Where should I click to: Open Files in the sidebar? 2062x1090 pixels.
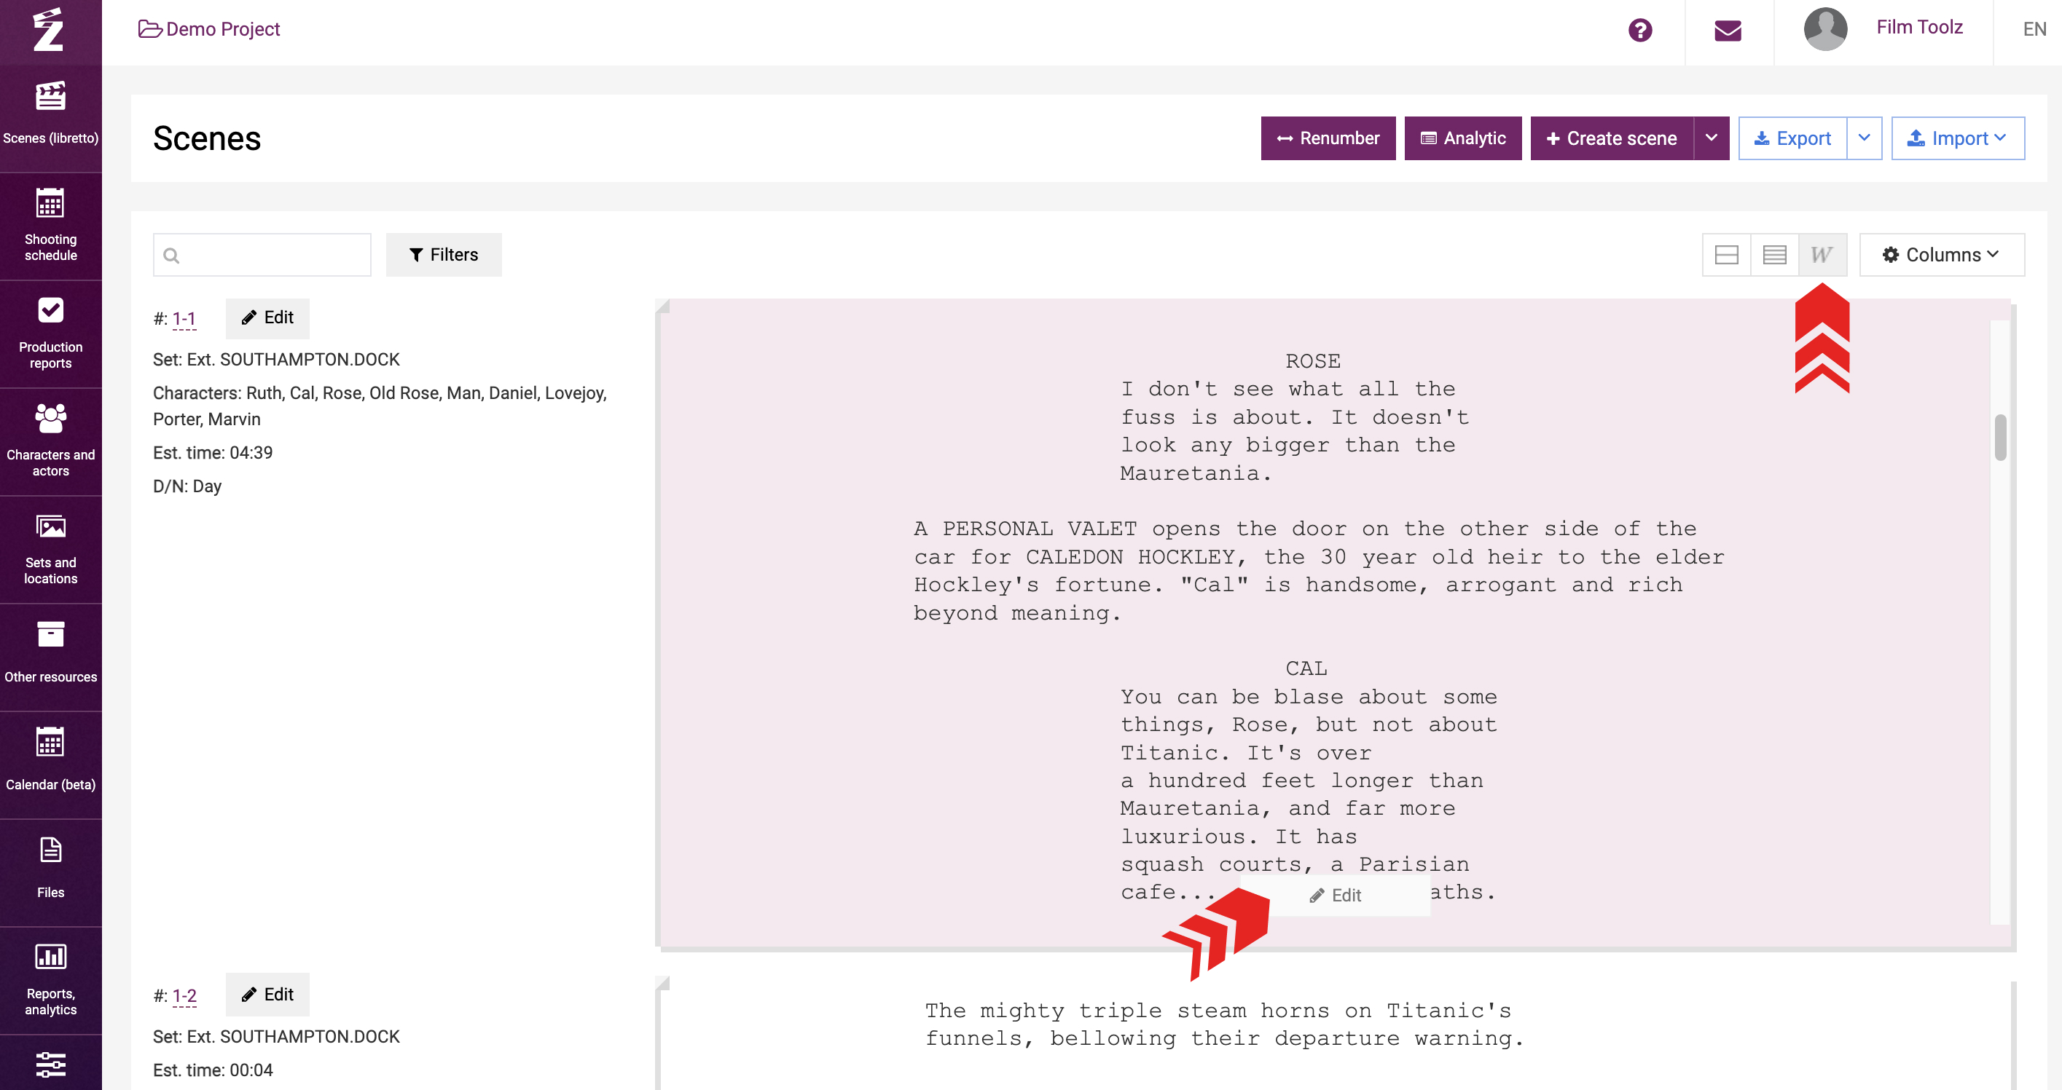(50, 873)
